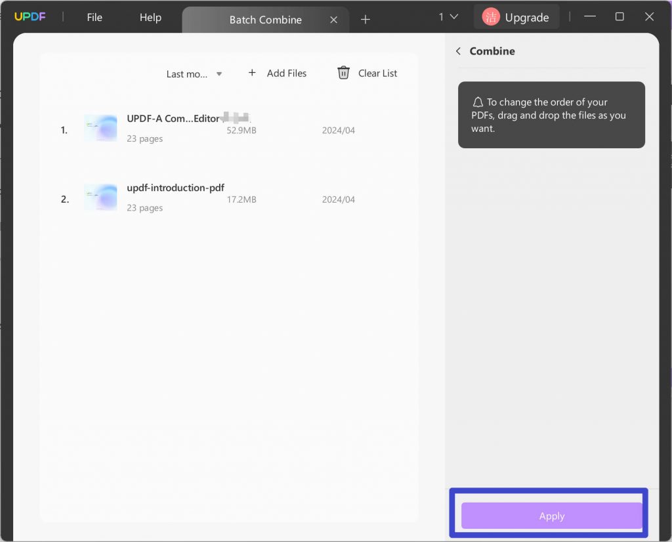Click the updf-introduction-pdf file name
This screenshot has width=672, height=542.
(175, 188)
